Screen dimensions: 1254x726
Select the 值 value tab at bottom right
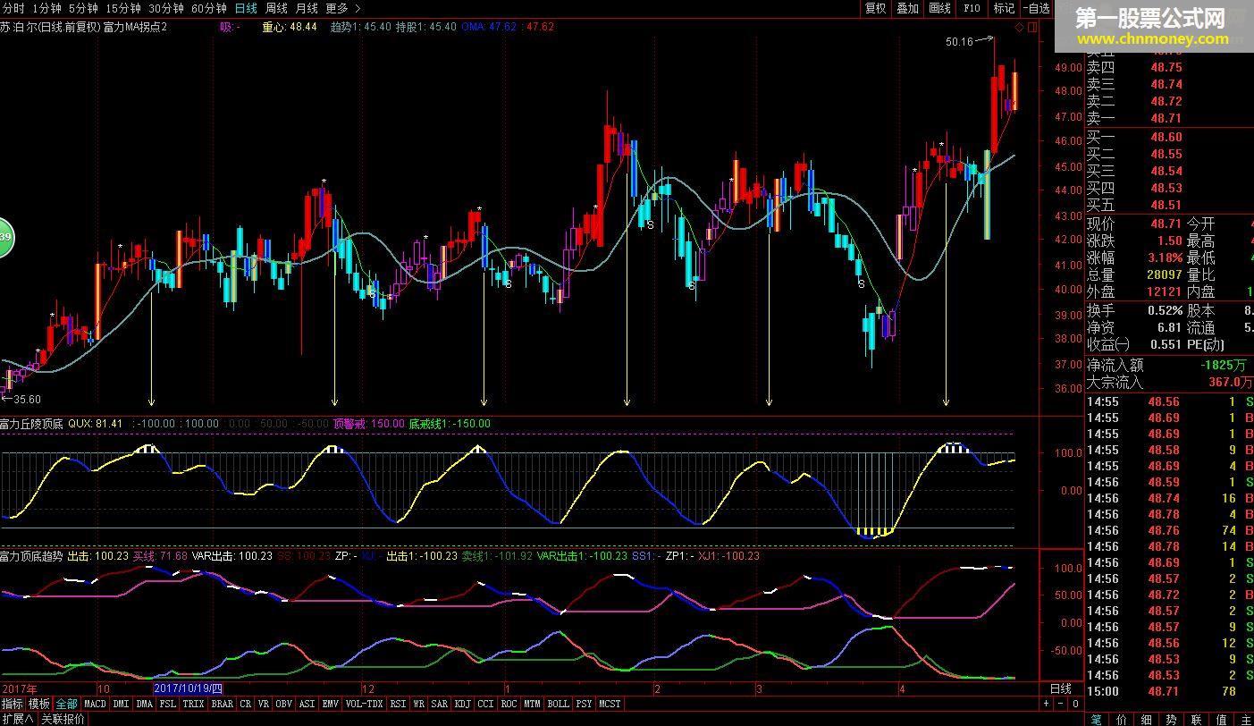pos(1222,719)
